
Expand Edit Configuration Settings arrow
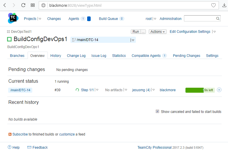[x=215, y=32]
